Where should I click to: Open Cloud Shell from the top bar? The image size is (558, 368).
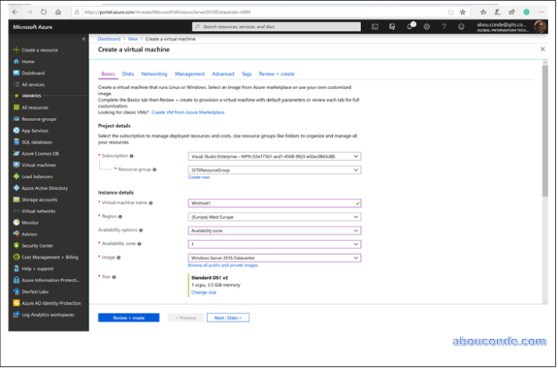pyautogui.click(x=375, y=27)
